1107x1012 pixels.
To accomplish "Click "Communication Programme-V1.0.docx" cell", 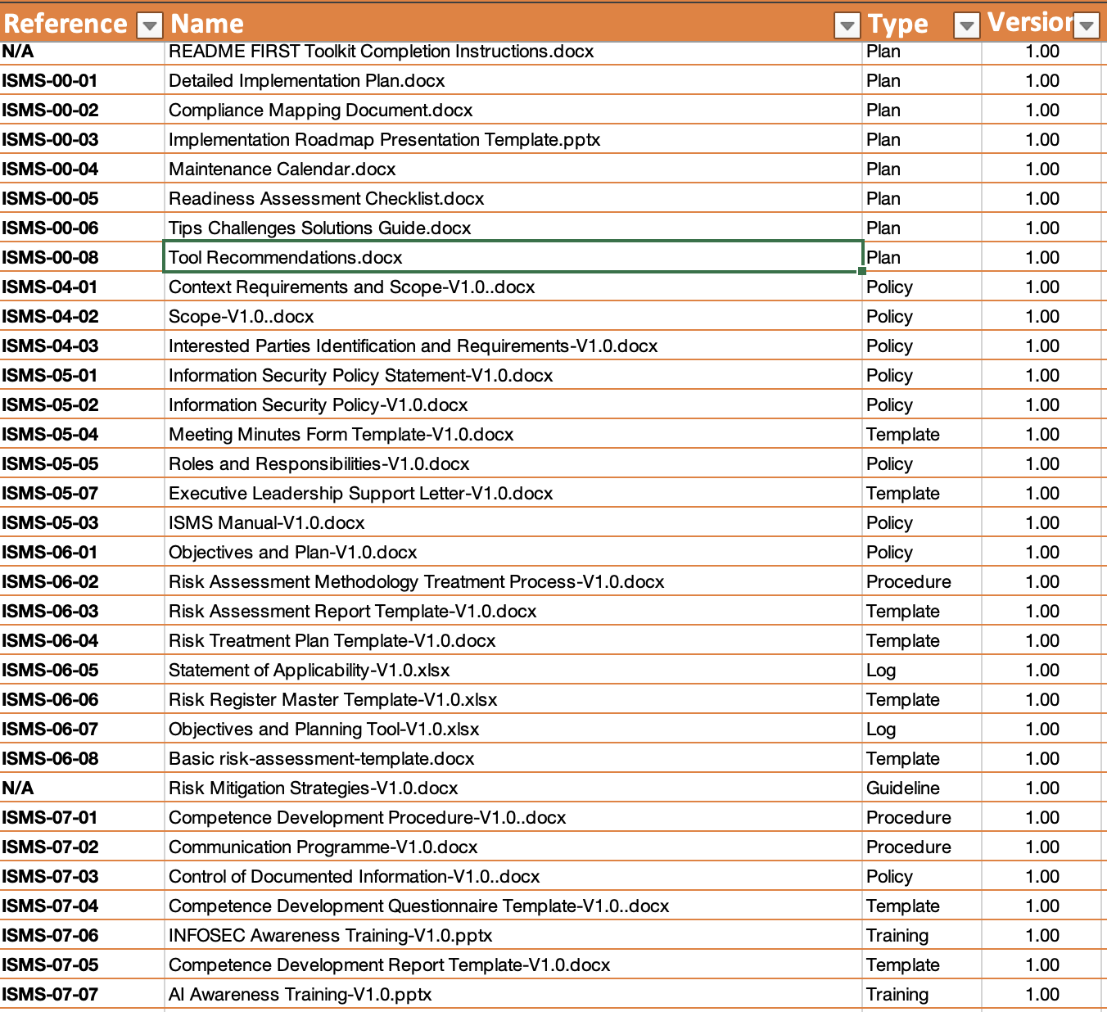I will point(513,847).
